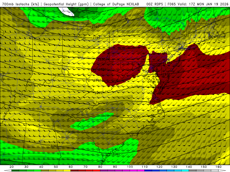The height and width of the screenshot is (172, 230).
Task: Select the 160 kt value on legend
Action: pos(218,167)
